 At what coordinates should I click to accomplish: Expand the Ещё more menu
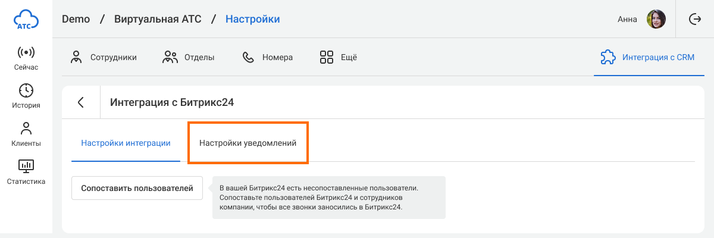click(x=338, y=58)
